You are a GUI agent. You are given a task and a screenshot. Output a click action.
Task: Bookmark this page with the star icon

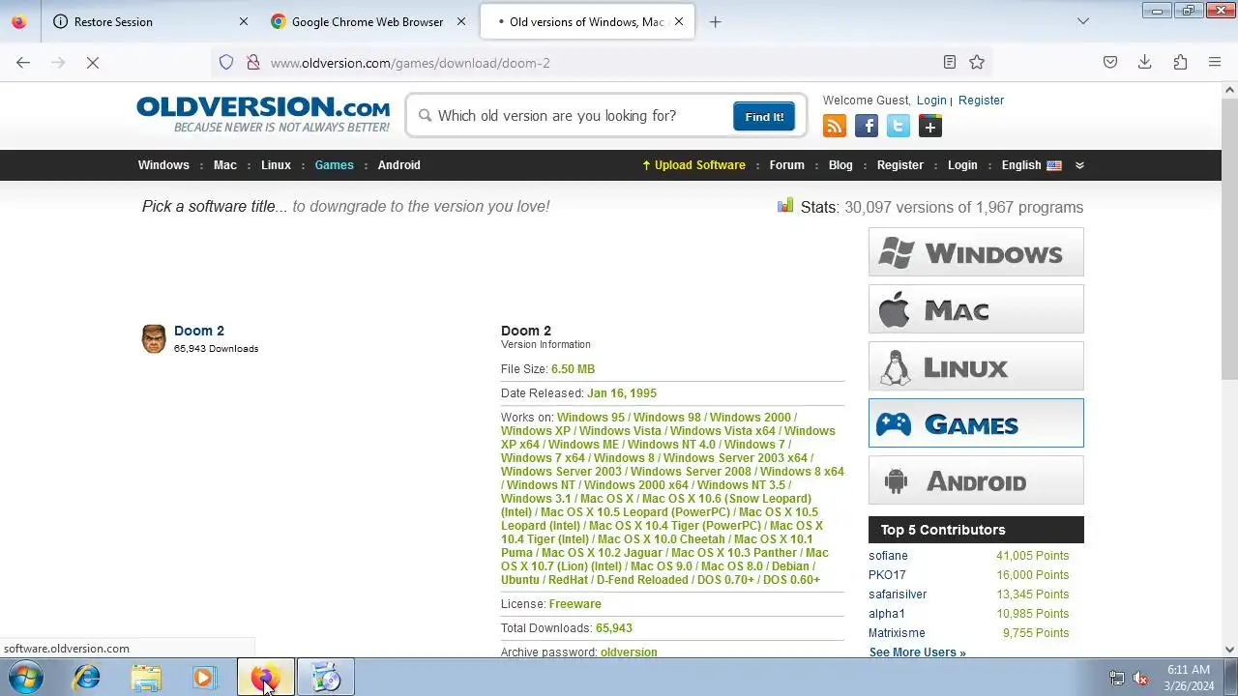(x=977, y=63)
